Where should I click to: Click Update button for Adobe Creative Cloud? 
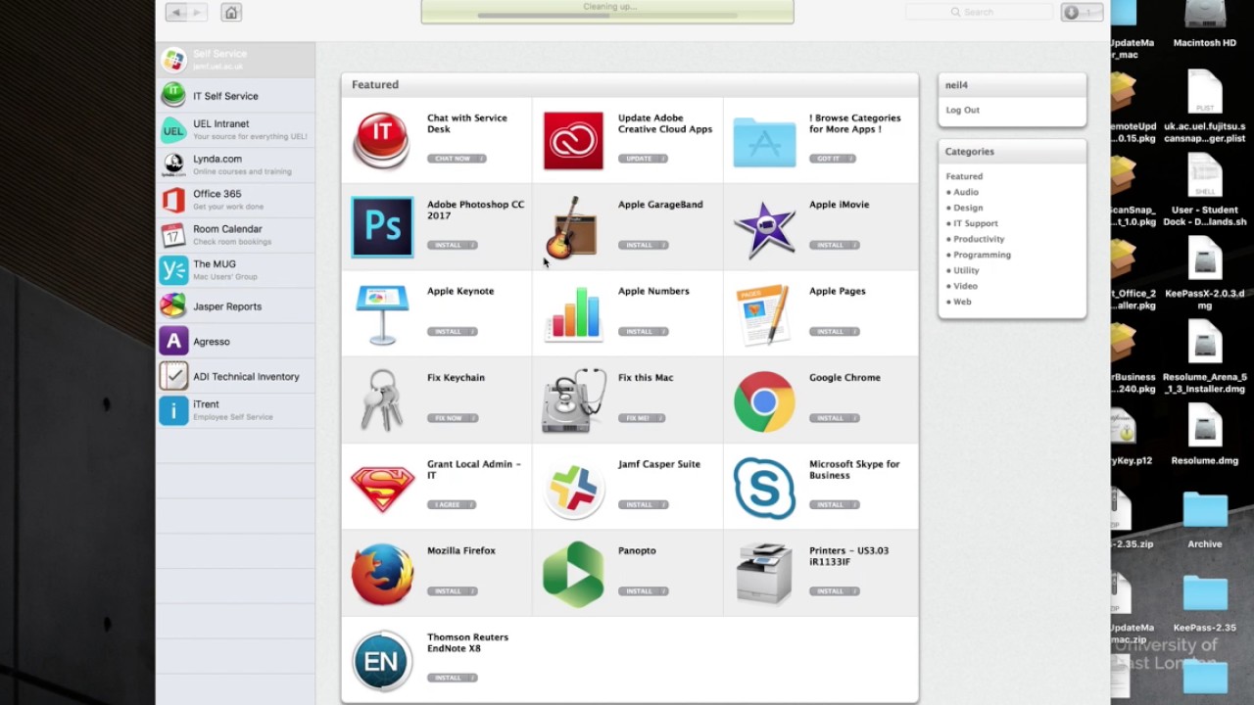(x=643, y=159)
